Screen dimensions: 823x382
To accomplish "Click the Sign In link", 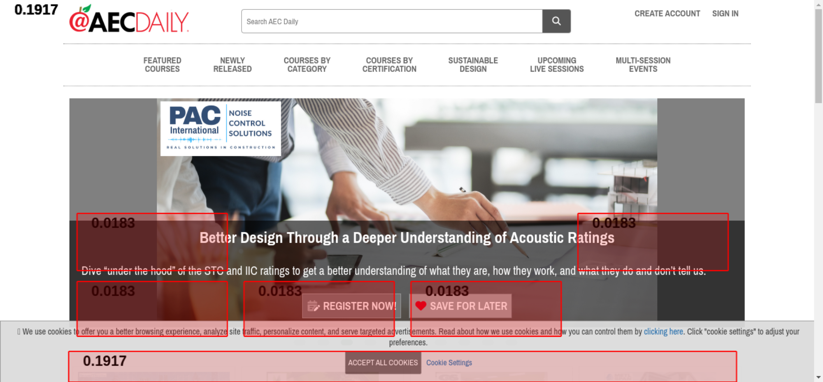I will (x=725, y=14).
